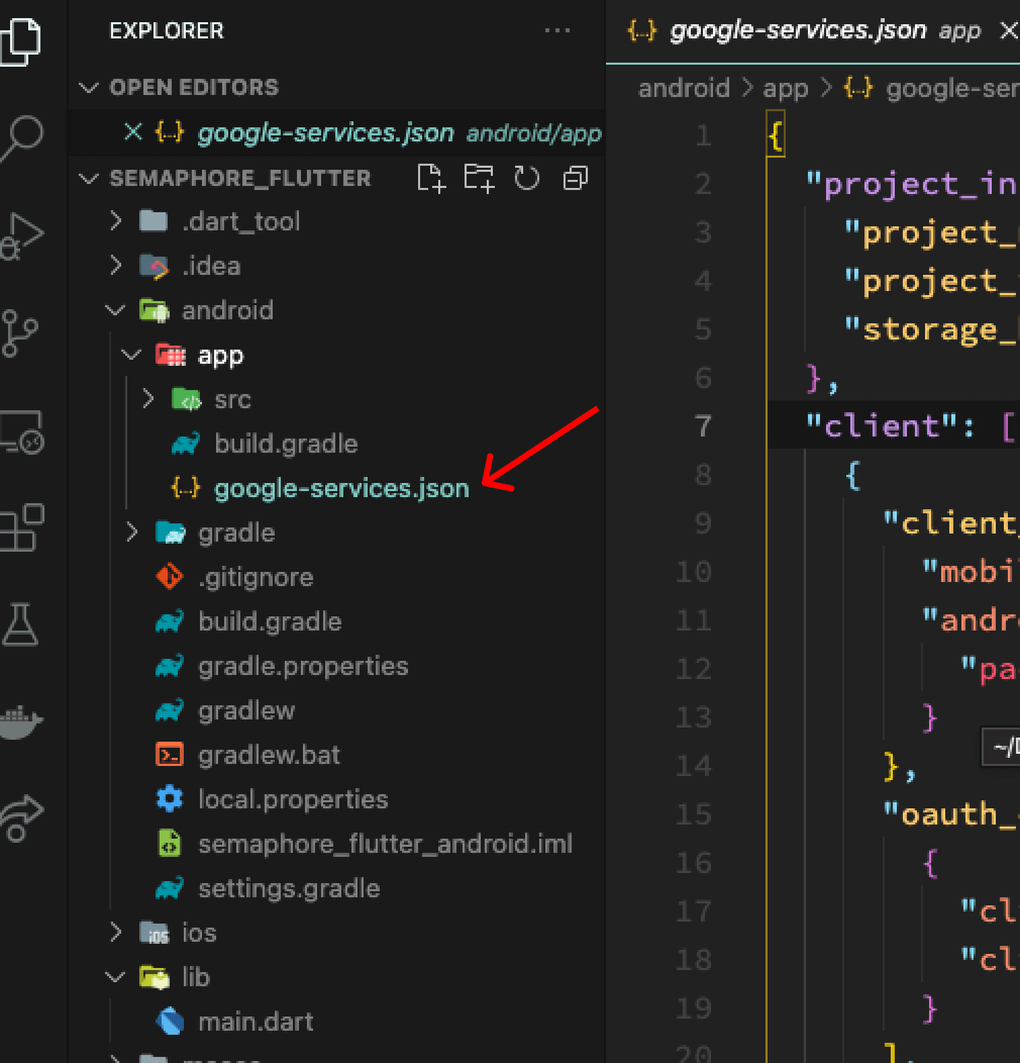Expand the src folder
This screenshot has width=1020, height=1063.
148,399
